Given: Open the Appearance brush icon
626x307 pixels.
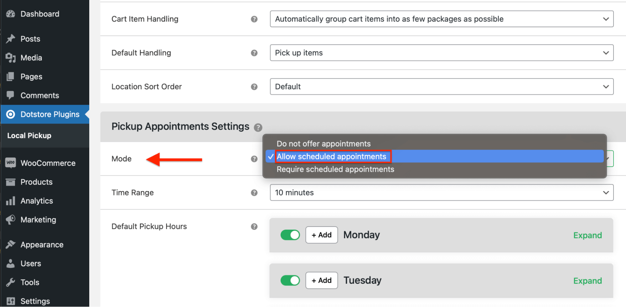Looking at the screenshot, I should pos(10,244).
